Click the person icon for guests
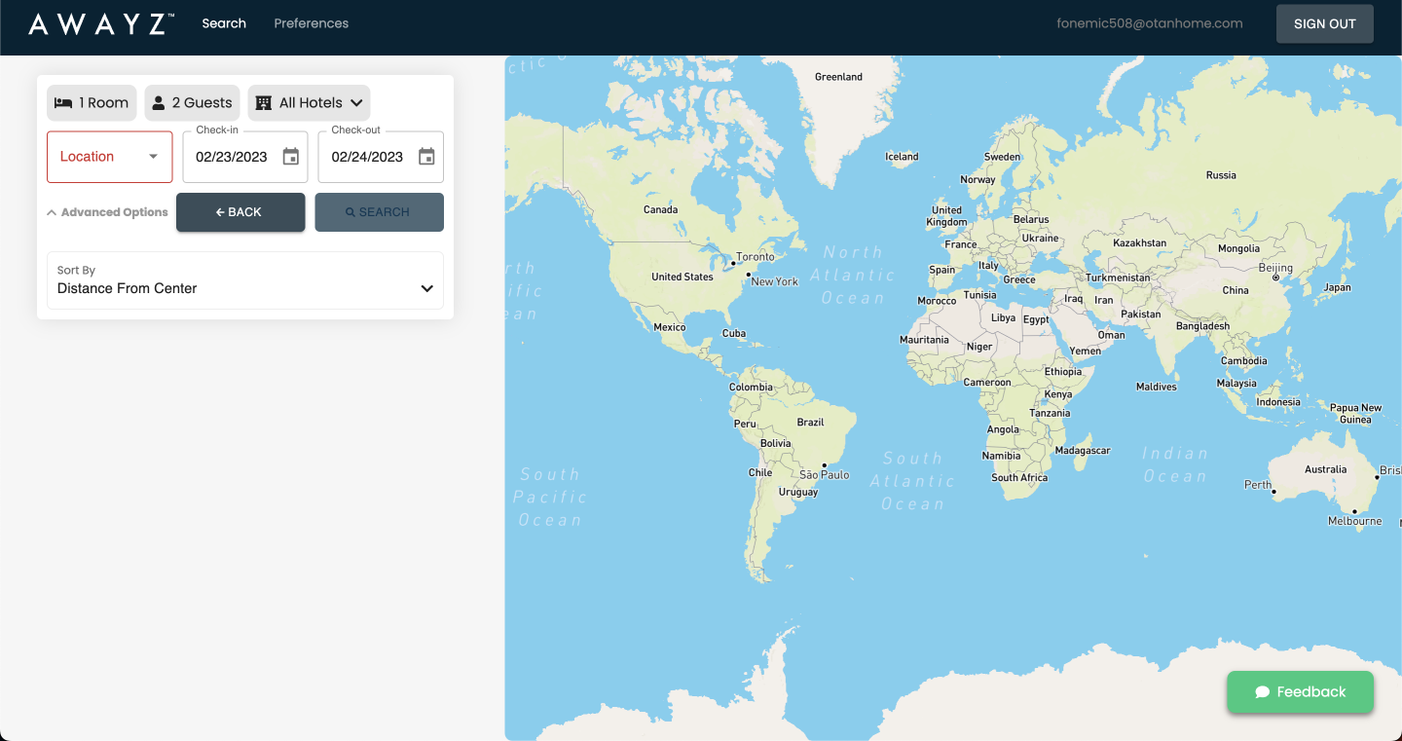 coord(159,103)
